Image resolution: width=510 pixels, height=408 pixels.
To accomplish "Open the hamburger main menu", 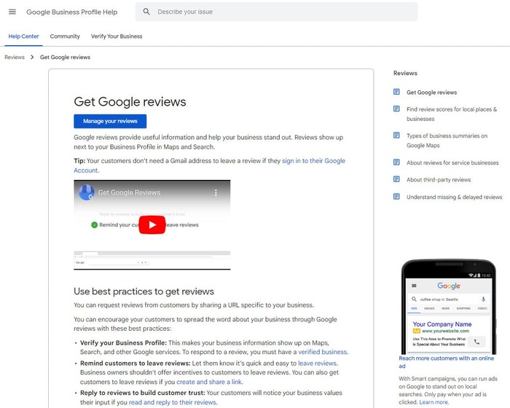I will tap(12, 12).
